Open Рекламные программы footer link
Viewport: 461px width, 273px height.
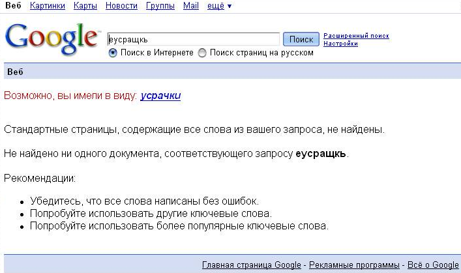point(354,265)
